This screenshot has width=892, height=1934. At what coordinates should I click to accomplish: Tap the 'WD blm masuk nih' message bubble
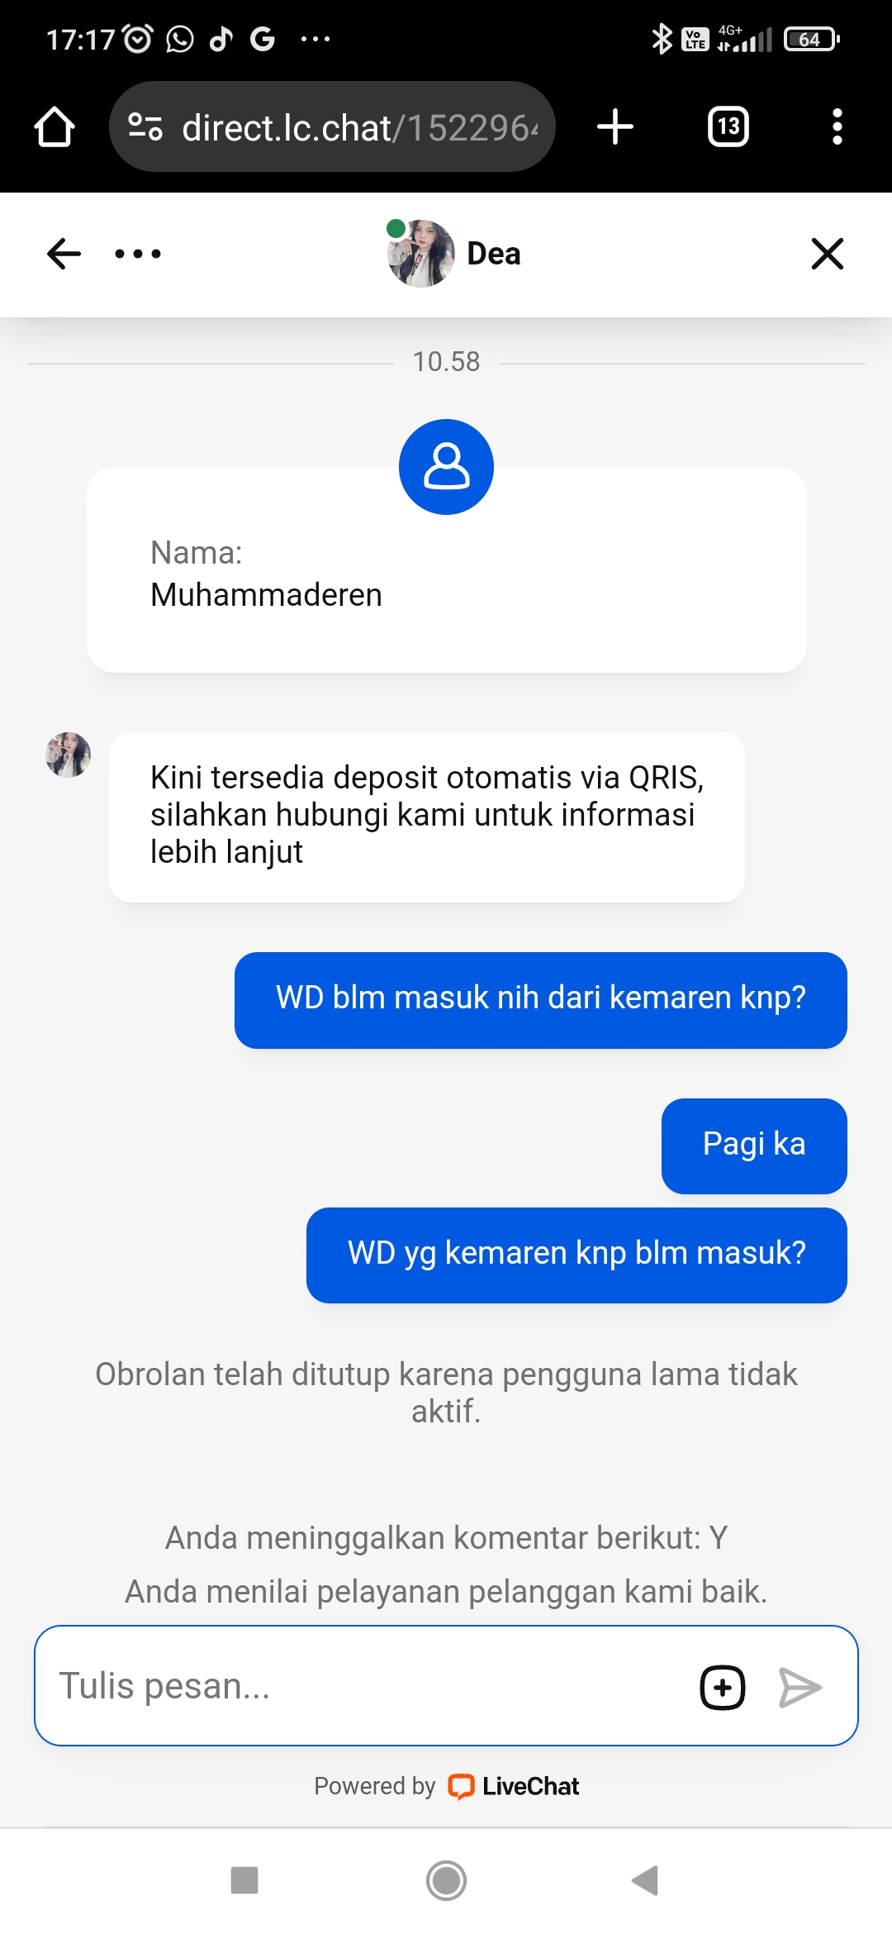point(541,1000)
